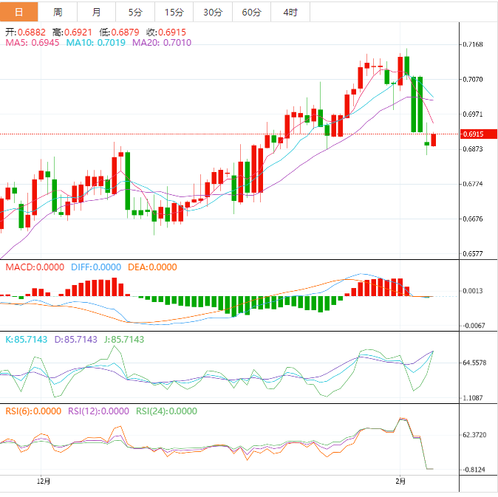Click the -0.0067 MACD axis label
Image resolution: width=498 pixels, height=497 pixels.
pos(474,326)
